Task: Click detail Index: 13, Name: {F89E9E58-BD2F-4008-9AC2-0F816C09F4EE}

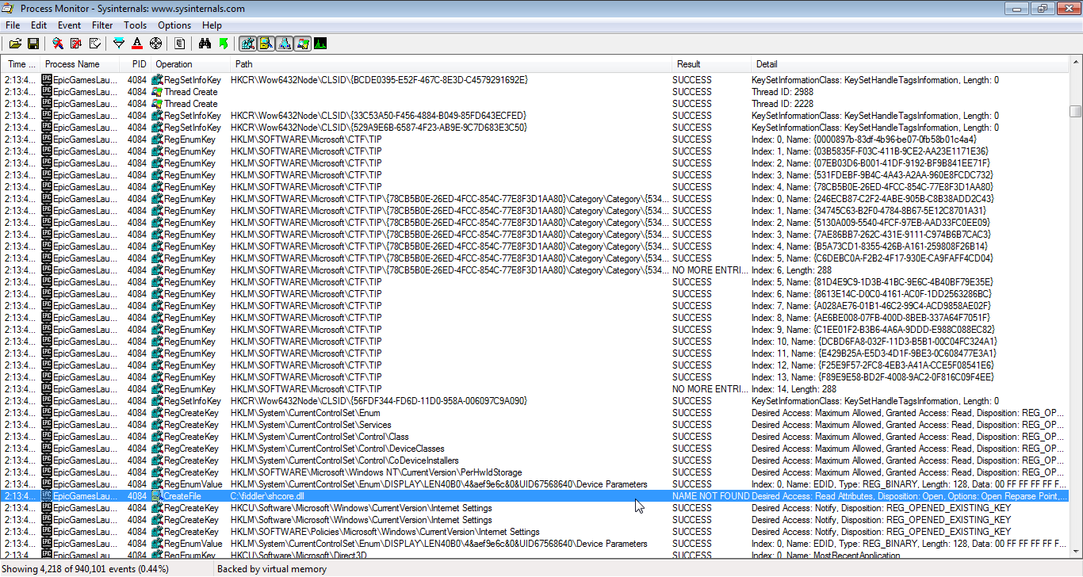Action: pyautogui.click(x=872, y=377)
